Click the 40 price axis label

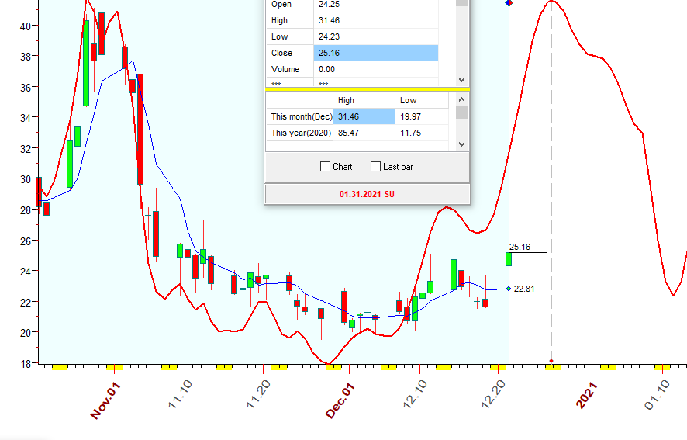pyautogui.click(x=26, y=26)
